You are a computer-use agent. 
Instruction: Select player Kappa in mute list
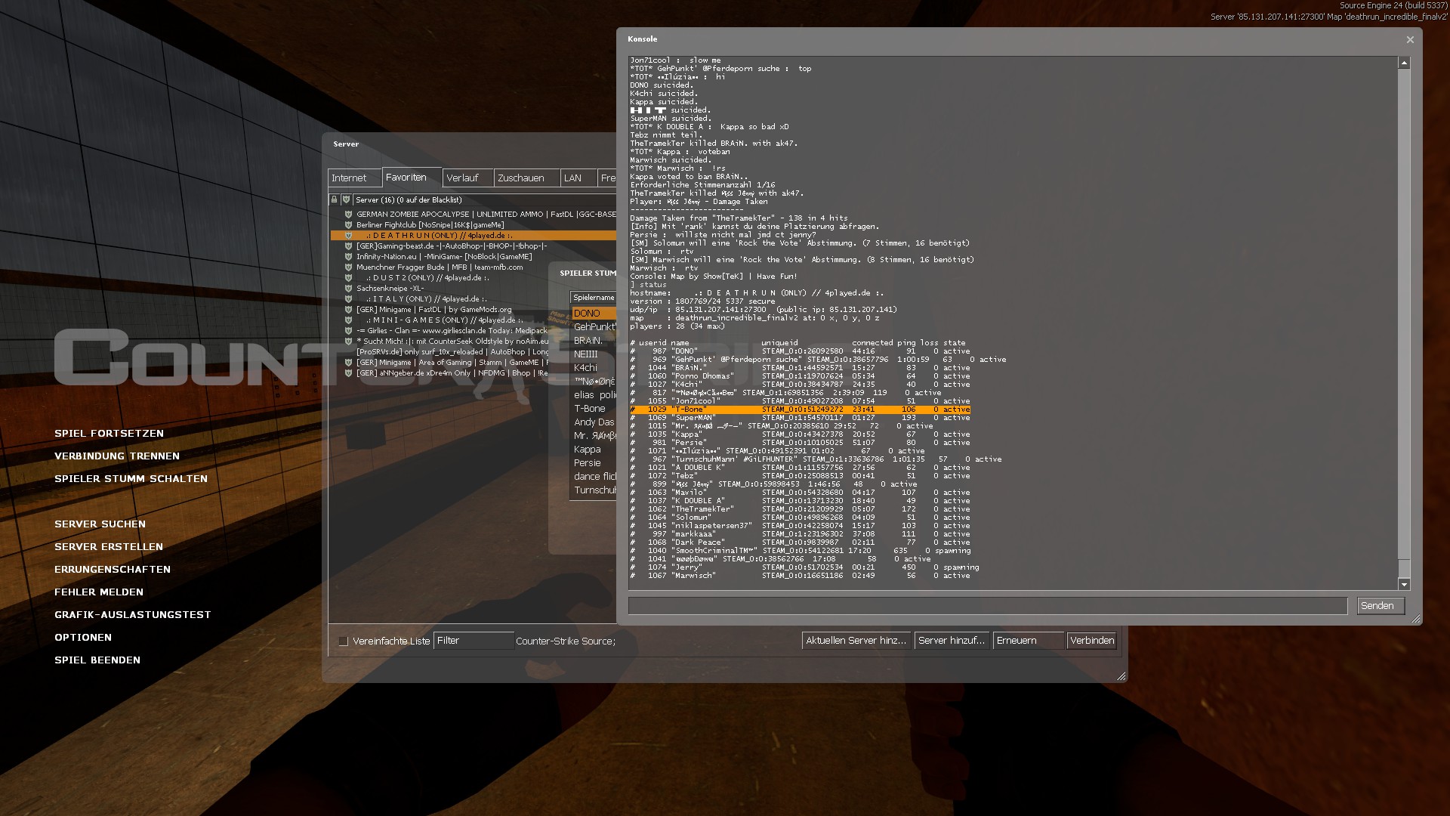click(594, 450)
